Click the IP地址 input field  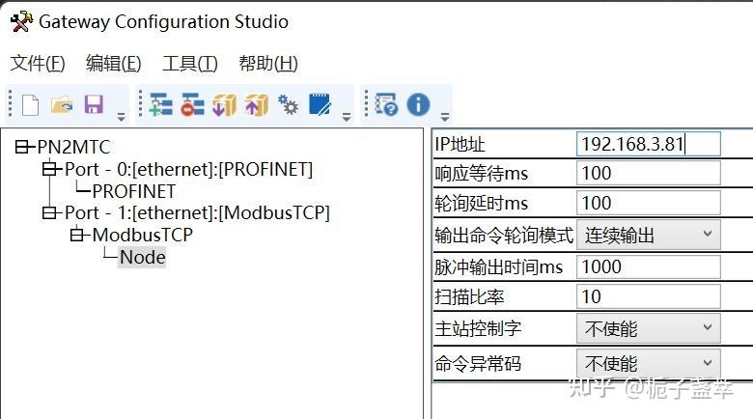648,145
